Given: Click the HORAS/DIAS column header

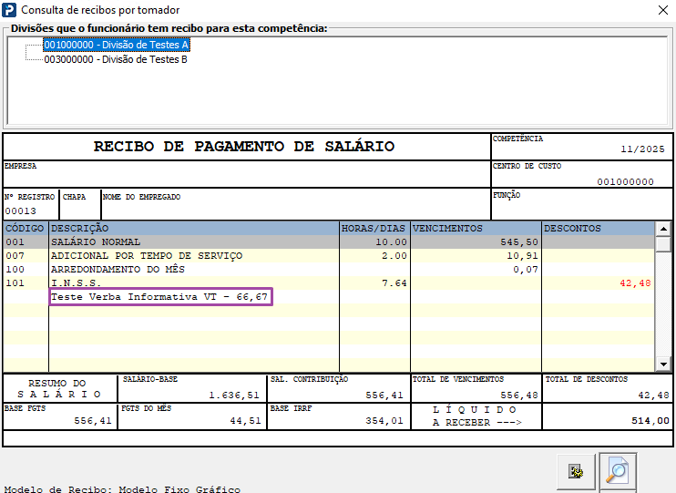Looking at the screenshot, I should 374,228.
